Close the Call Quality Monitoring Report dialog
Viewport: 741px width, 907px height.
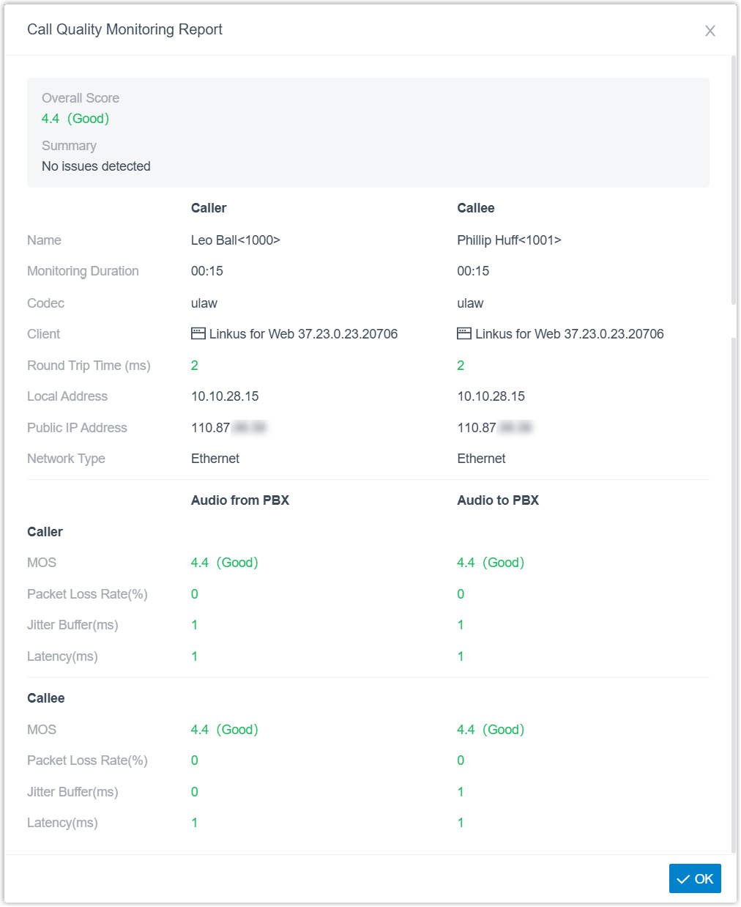click(x=710, y=31)
